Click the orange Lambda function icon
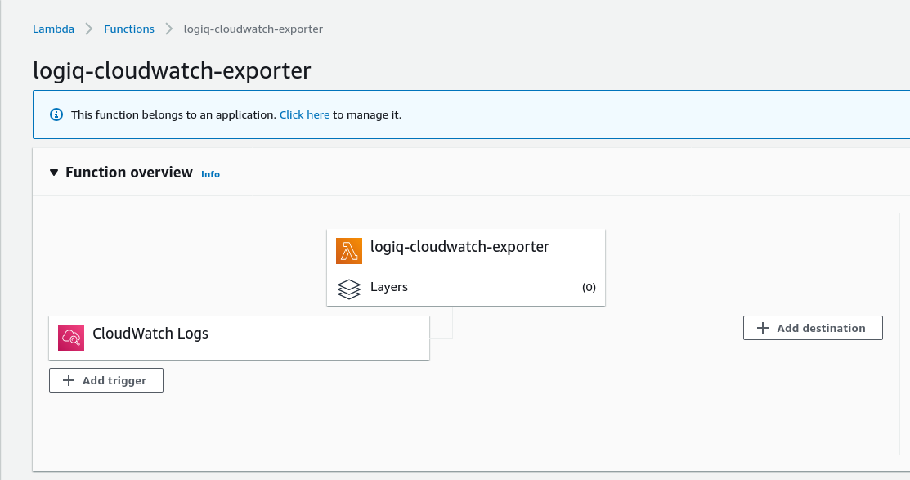This screenshot has height=480, width=910. [x=349, y=251]
